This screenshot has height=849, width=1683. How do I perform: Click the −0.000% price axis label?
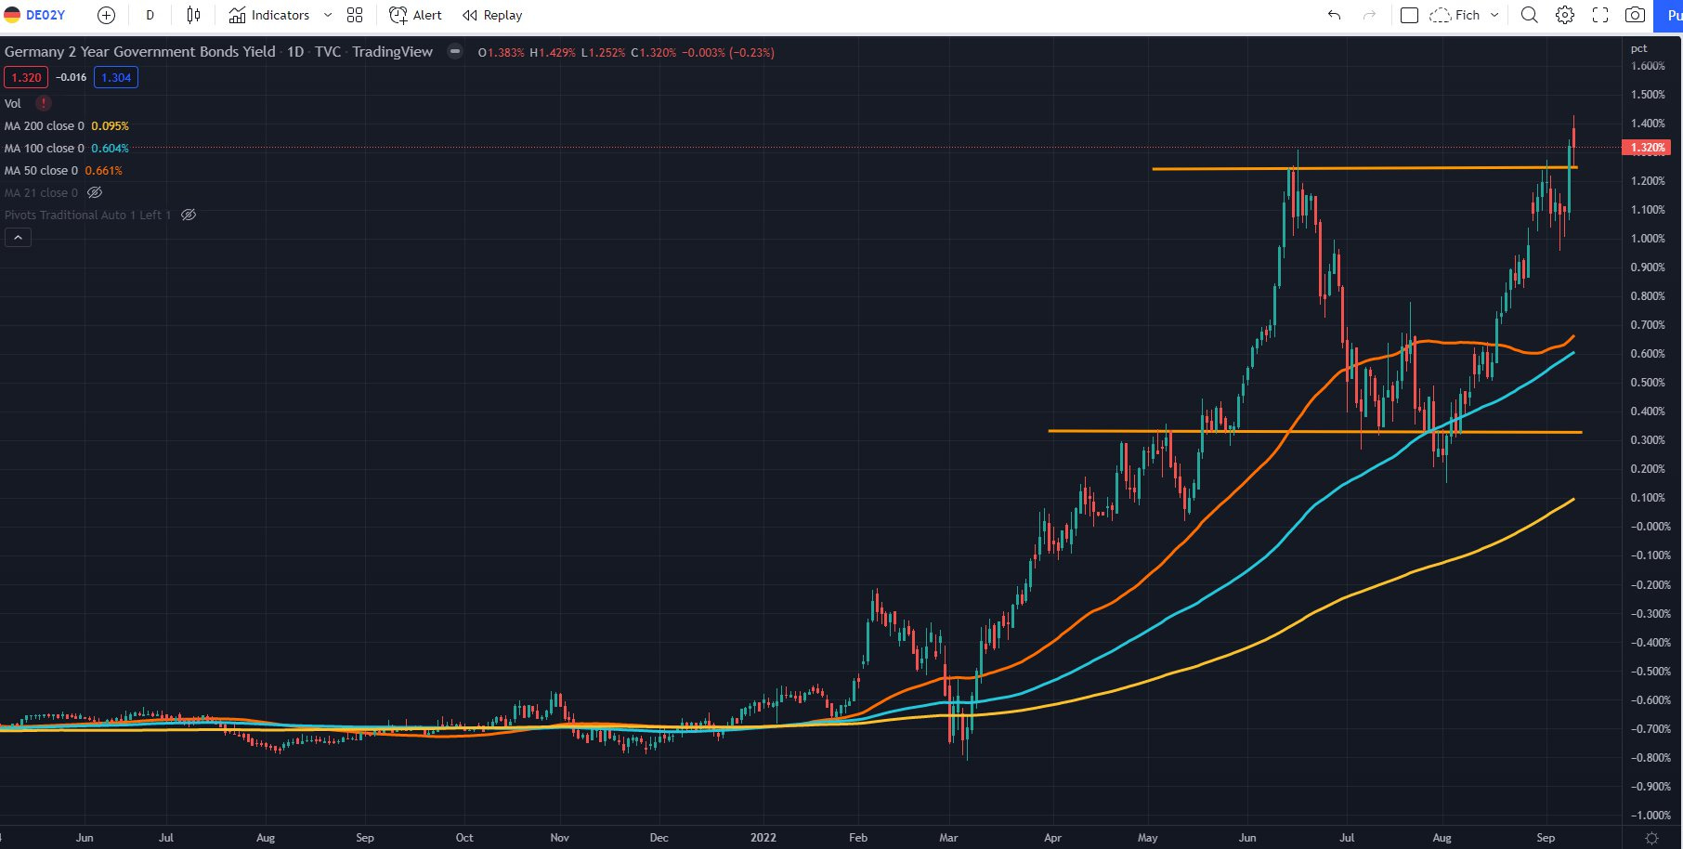pos(1650,527)
